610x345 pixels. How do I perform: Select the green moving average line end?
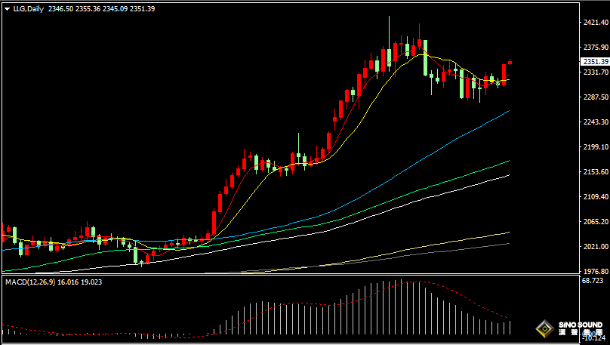(x=509, y=160)
